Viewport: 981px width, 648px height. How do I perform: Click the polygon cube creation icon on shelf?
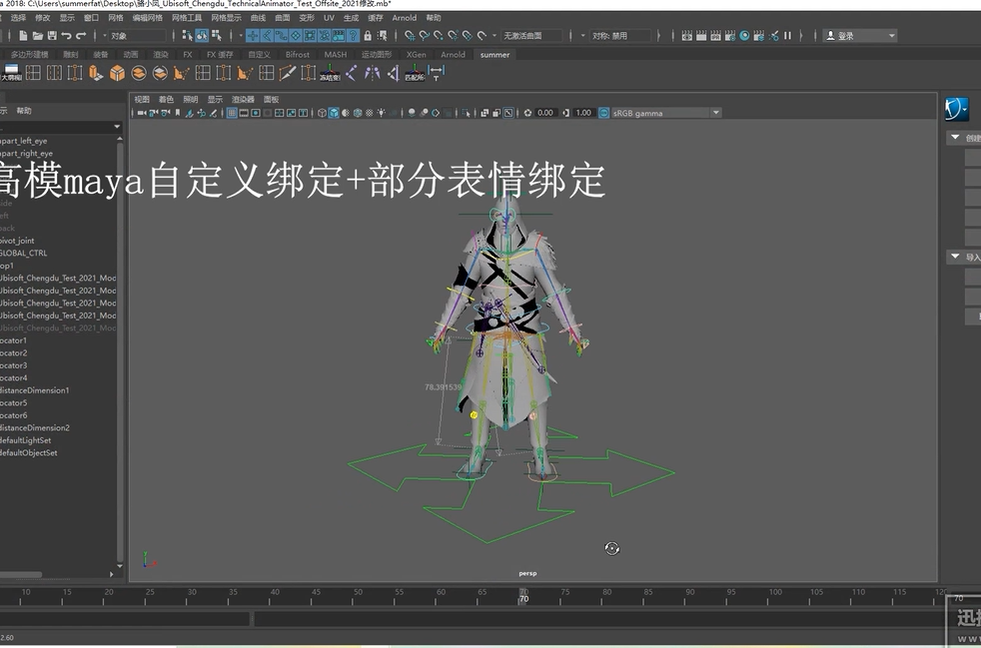pos(117,72)
